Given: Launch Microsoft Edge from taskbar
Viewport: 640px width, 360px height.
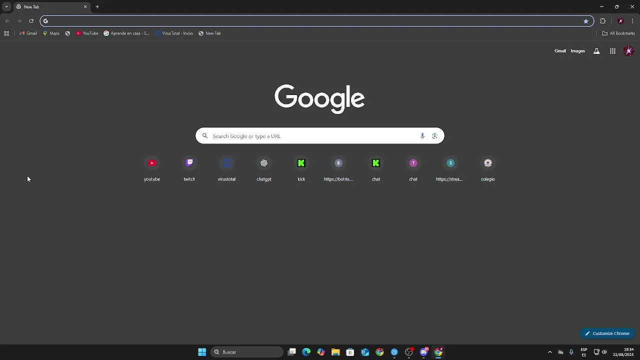Looking at the screenshot, I should [x=306, y=352].
